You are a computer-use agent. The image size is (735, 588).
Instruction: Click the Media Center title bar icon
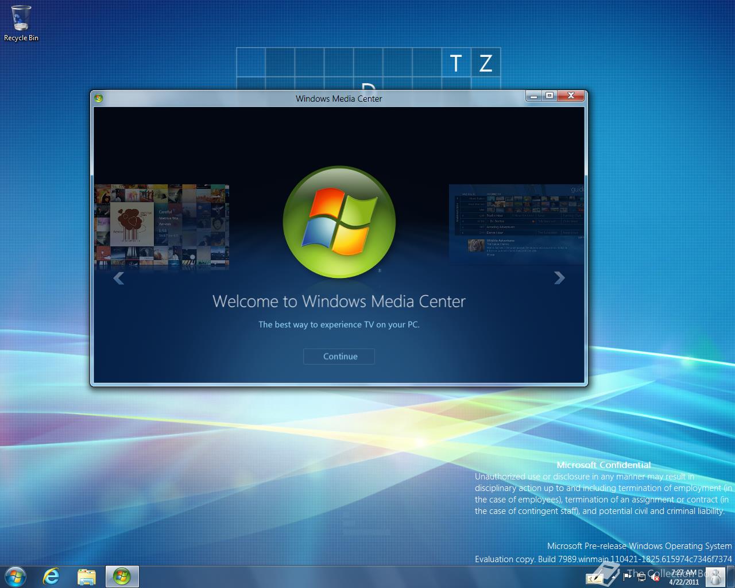(98, 98)
